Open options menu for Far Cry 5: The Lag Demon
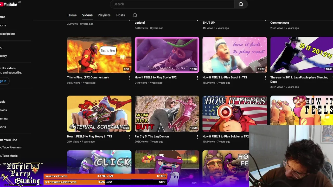 click(197, 137)
